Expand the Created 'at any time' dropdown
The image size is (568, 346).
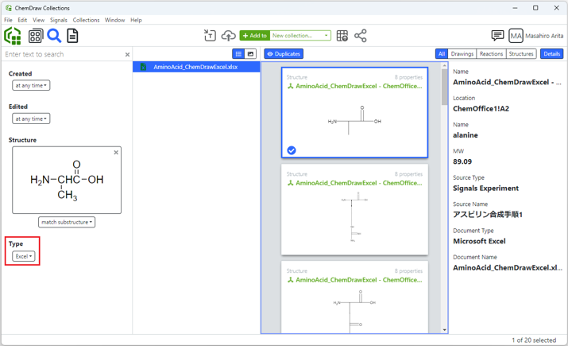tap(31, 85)
